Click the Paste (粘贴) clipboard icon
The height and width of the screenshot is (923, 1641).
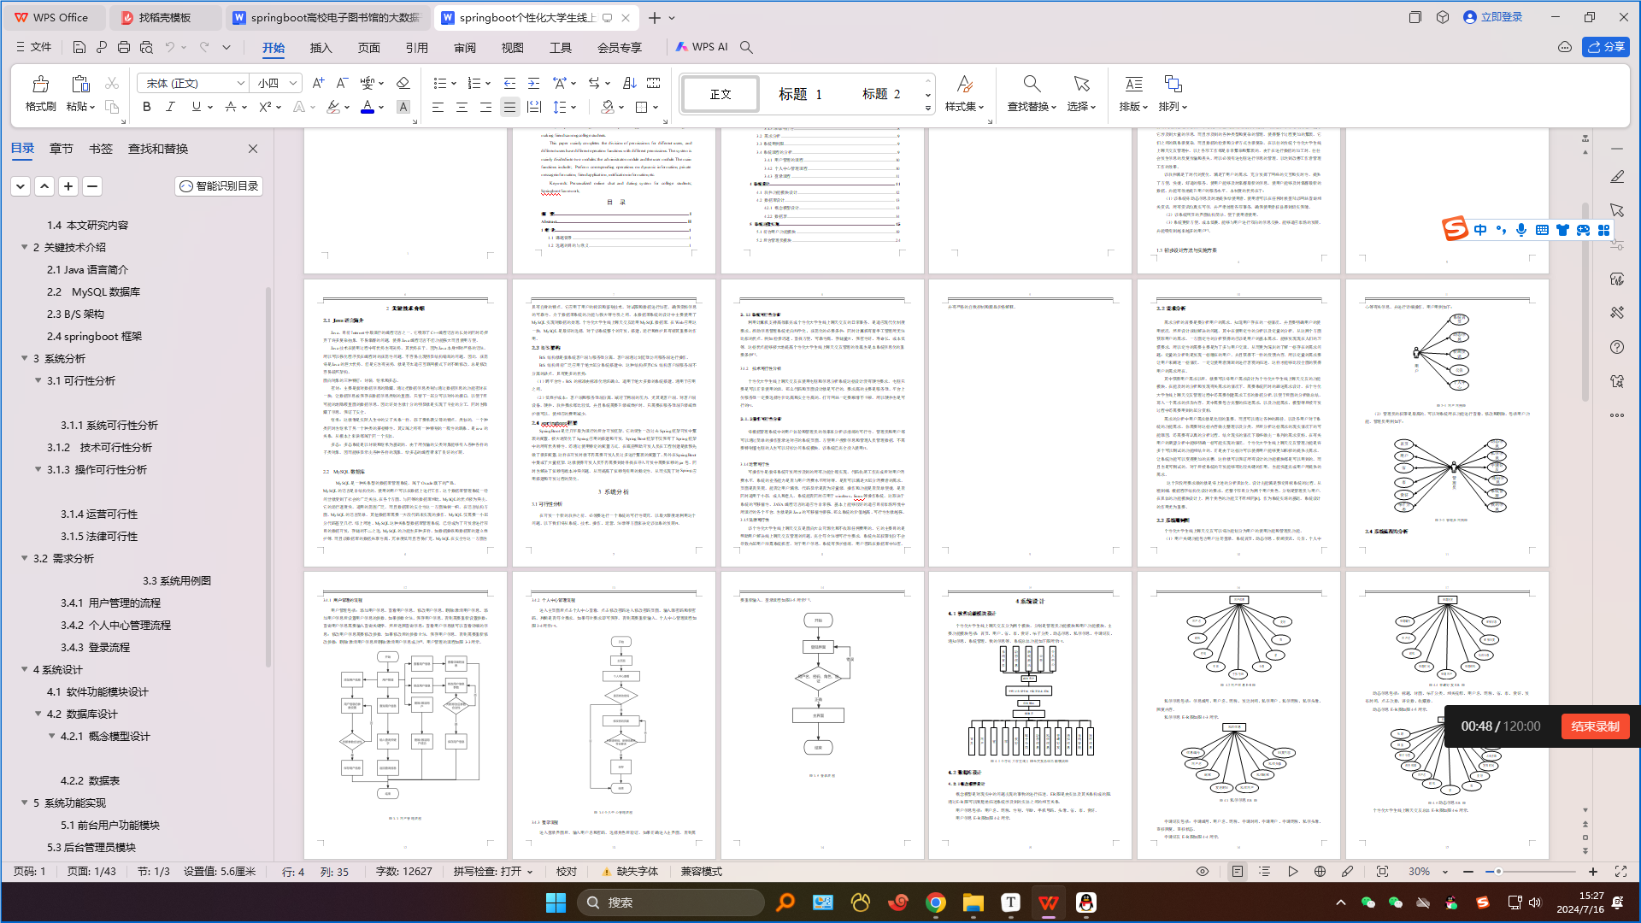[x=80, y=84]
